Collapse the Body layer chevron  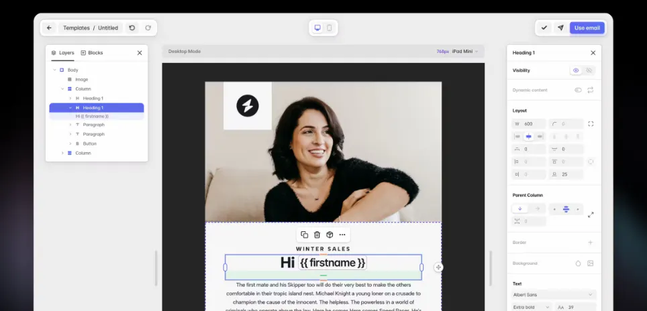click(x=54, y=70)
